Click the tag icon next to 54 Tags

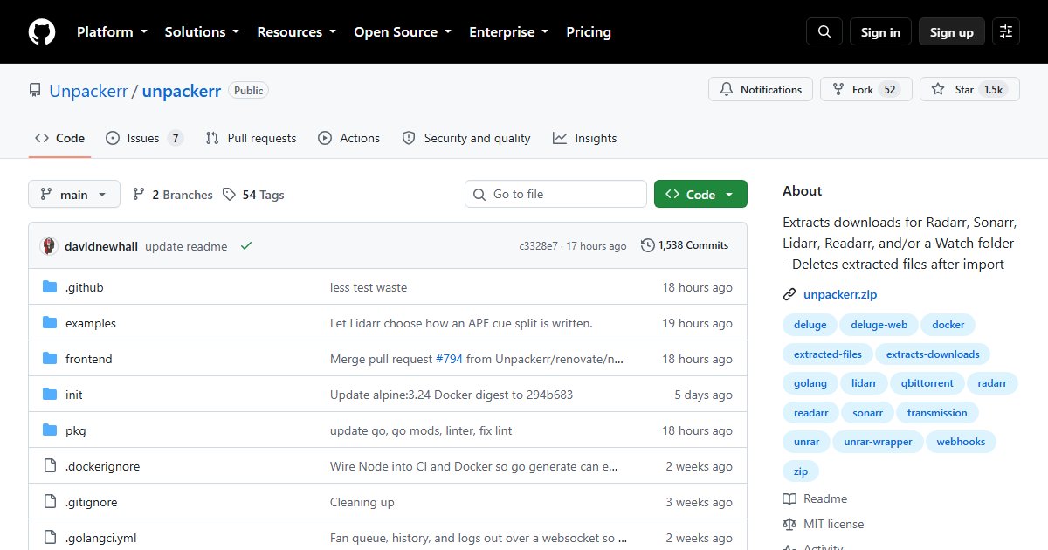pos(229,195)
